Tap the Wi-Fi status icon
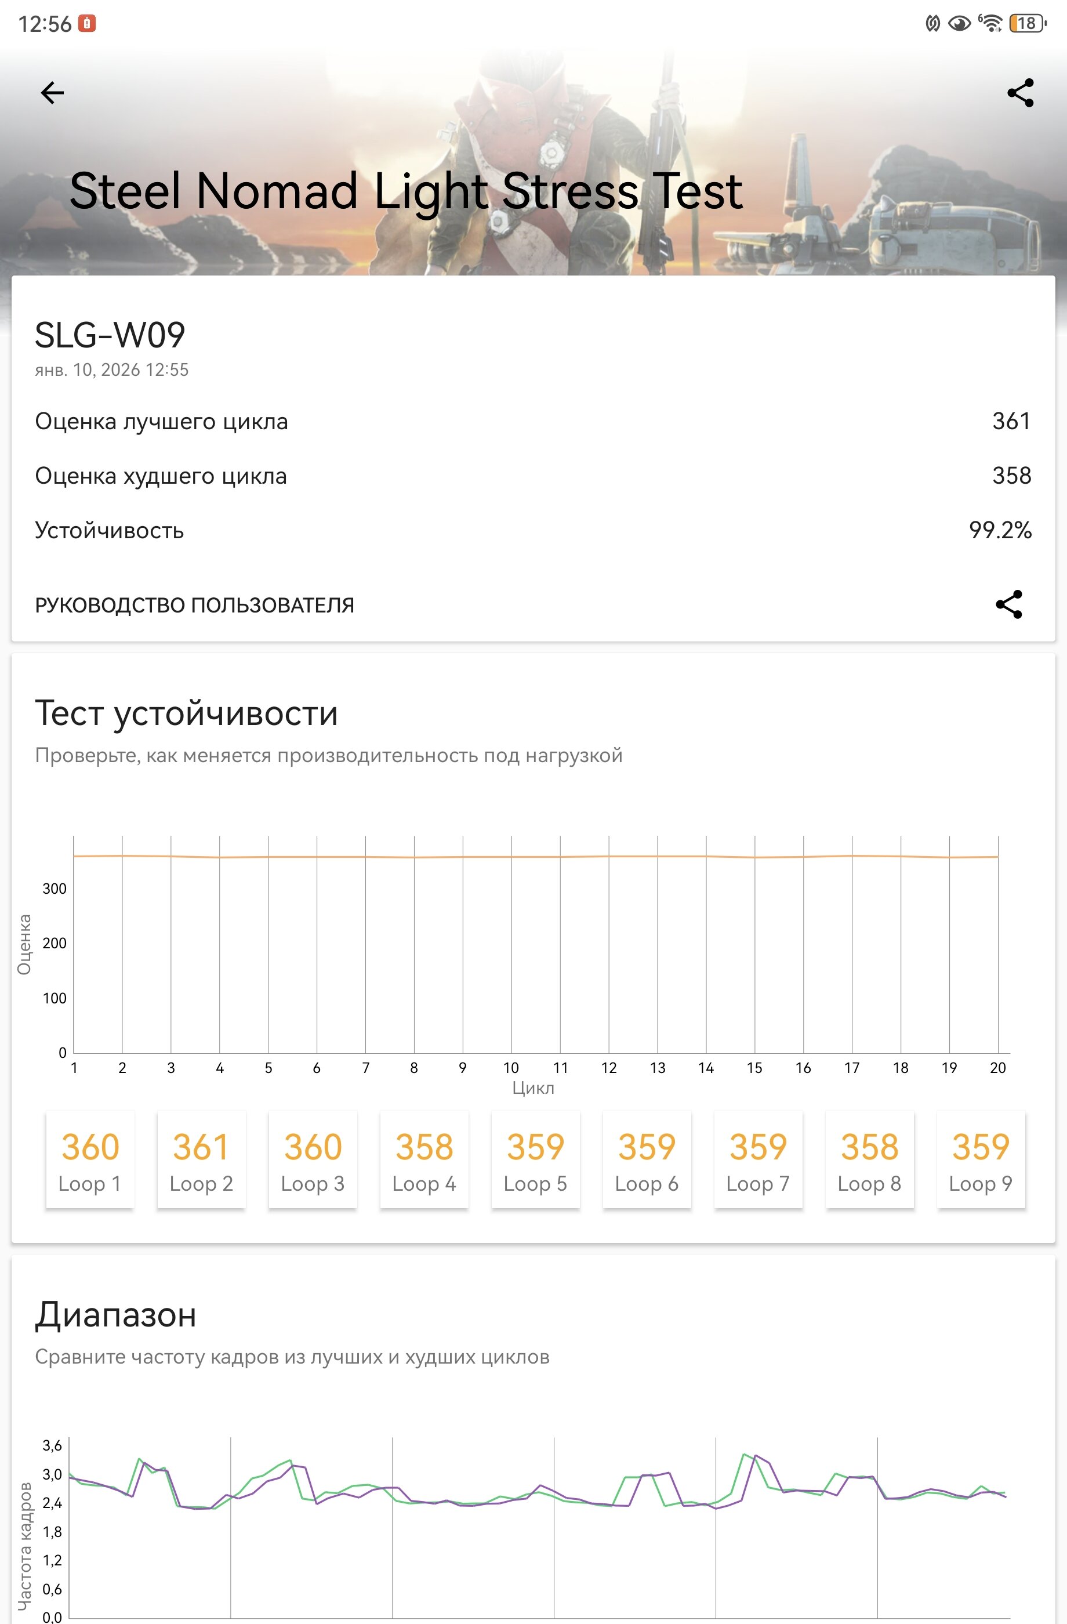Screen dimensions: 1067x1624 989,23
